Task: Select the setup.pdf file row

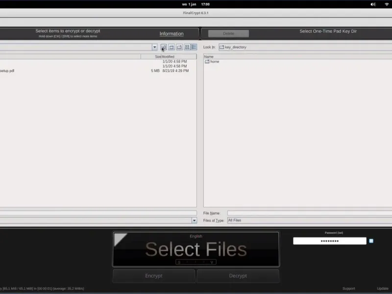Action: tap(98, 71)
